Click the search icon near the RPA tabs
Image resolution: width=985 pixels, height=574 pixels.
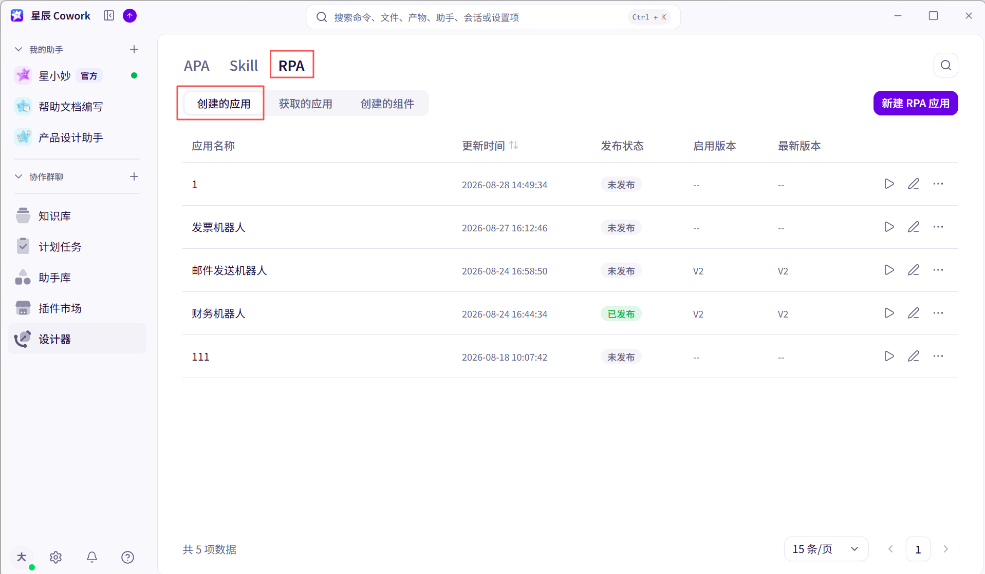[945, 65]
